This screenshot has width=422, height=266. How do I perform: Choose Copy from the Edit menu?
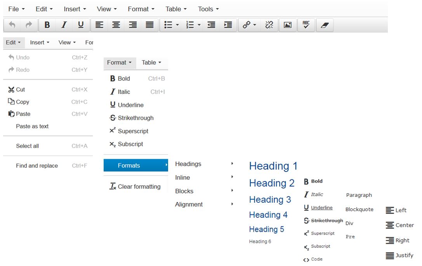(48, 102)
